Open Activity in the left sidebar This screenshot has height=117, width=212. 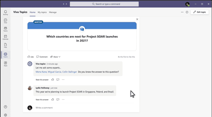pyautogui.click(x=5, y=12)
